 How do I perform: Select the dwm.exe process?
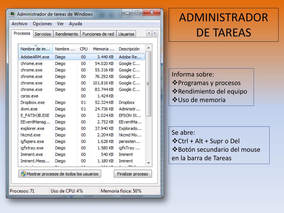(82, 109)
